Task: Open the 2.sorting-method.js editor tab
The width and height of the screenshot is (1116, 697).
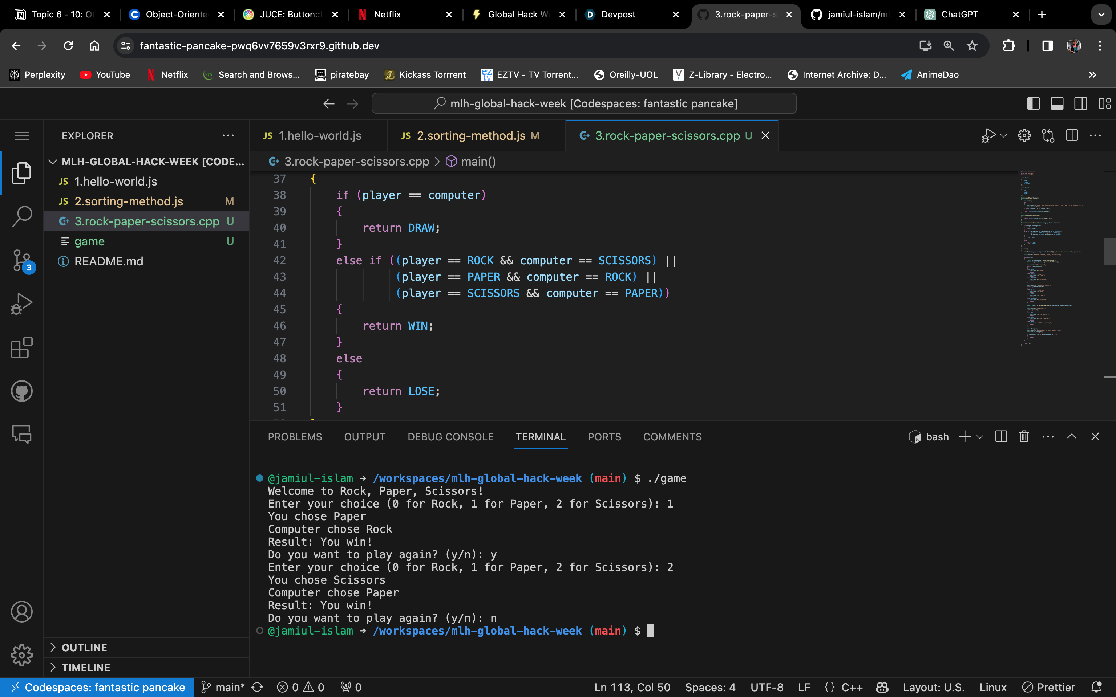Action: point(470,135)
